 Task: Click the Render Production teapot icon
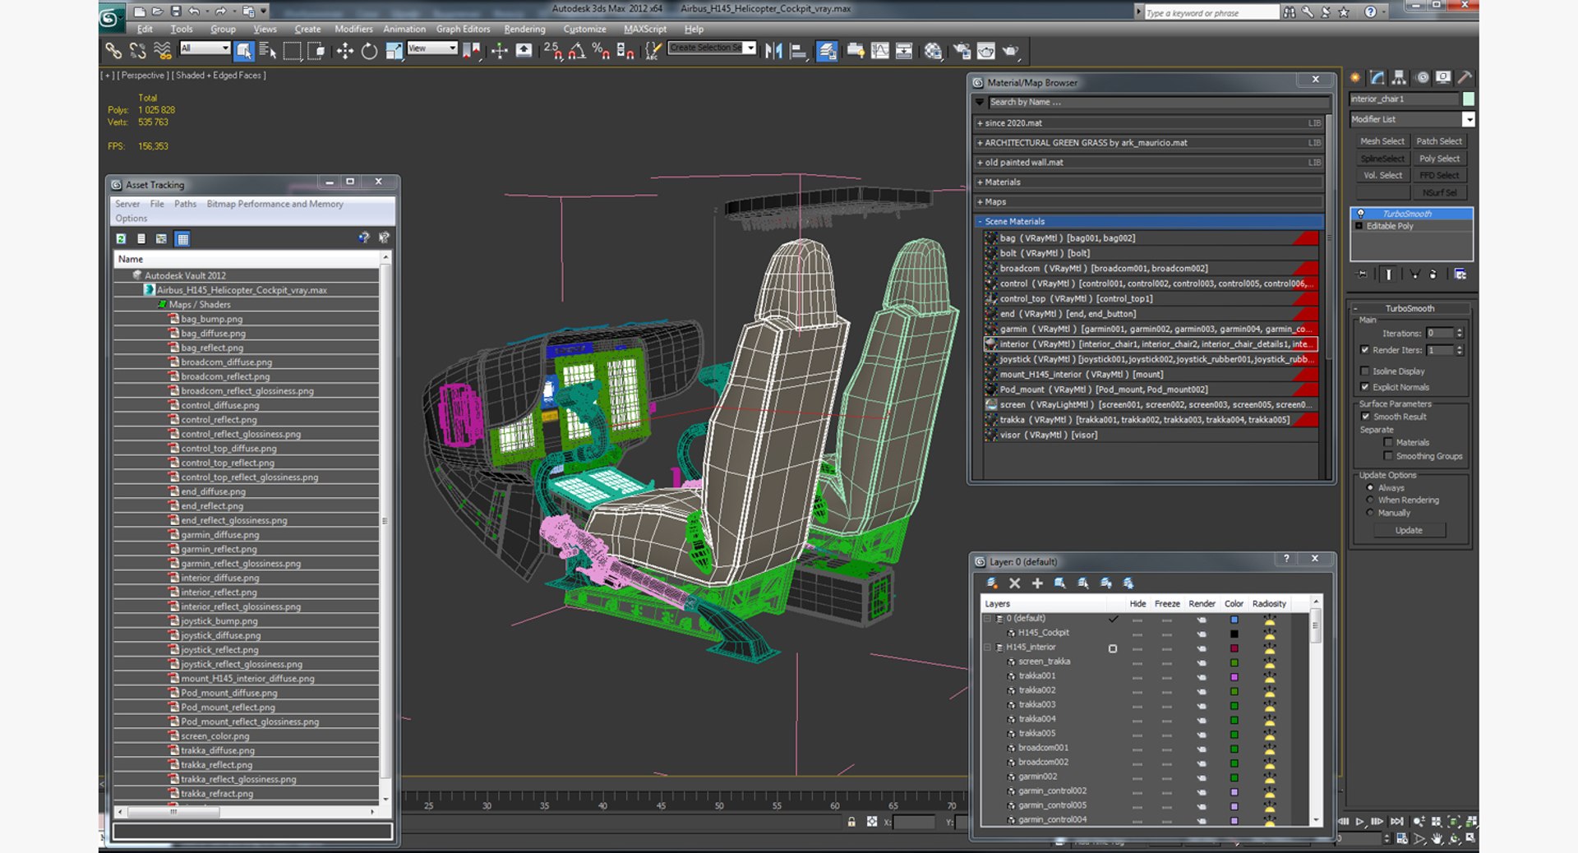click(x=1010, y=51)
